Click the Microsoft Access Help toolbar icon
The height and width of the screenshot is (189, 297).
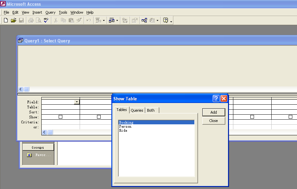tap(165, 20)
